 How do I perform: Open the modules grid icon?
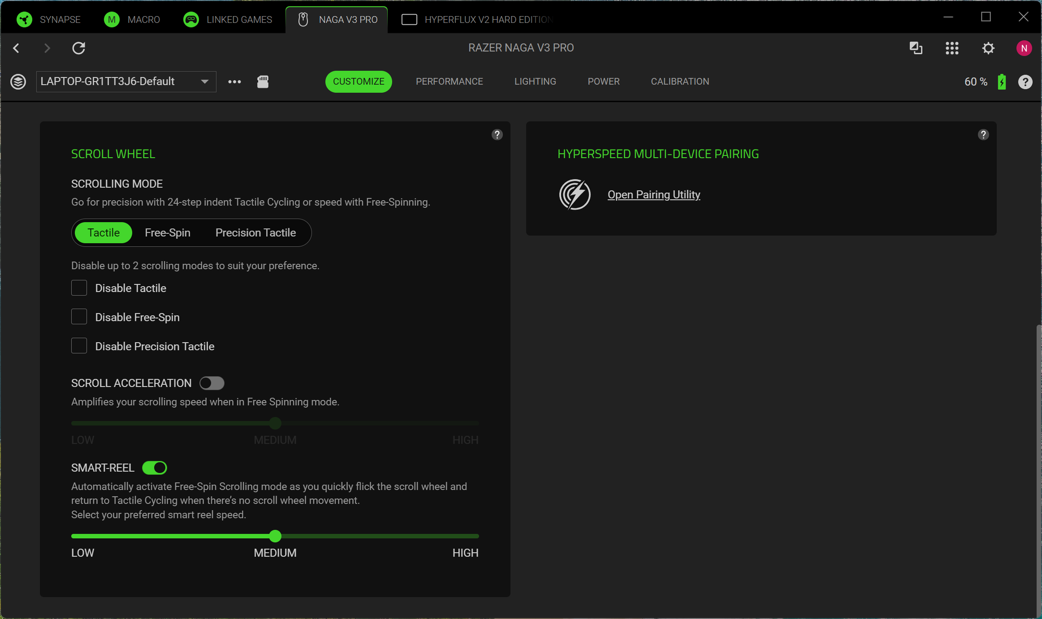pos(952,48)
